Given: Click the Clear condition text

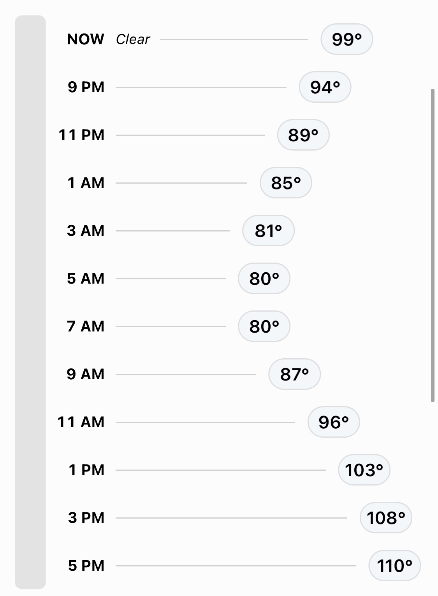Looking at the screenshot, I should pyautogui.click(x=133, y=39).
